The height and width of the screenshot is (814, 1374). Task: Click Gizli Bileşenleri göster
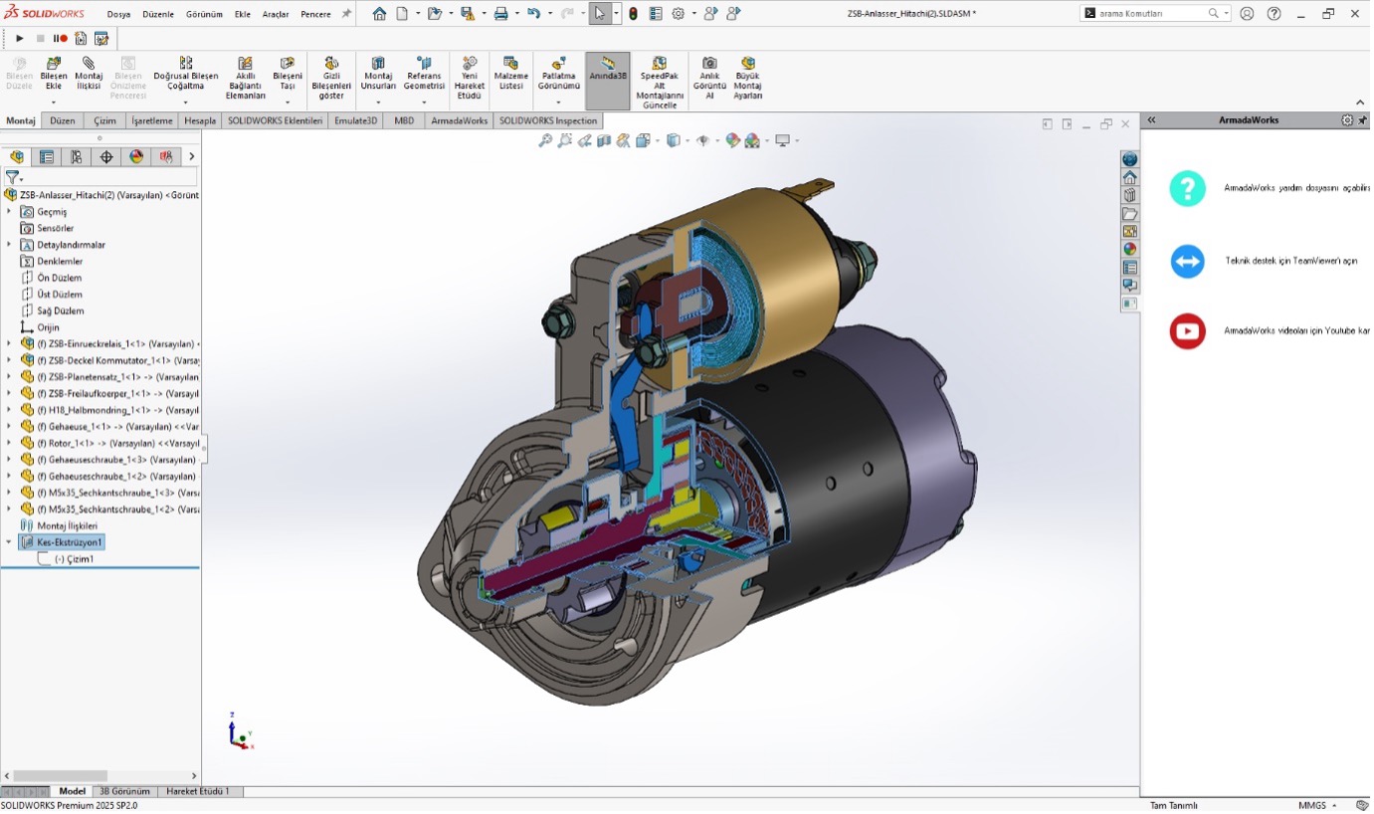pos(331,79)
